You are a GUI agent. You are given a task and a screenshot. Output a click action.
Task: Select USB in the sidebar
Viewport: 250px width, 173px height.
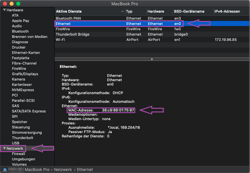(x=16, y=143)
